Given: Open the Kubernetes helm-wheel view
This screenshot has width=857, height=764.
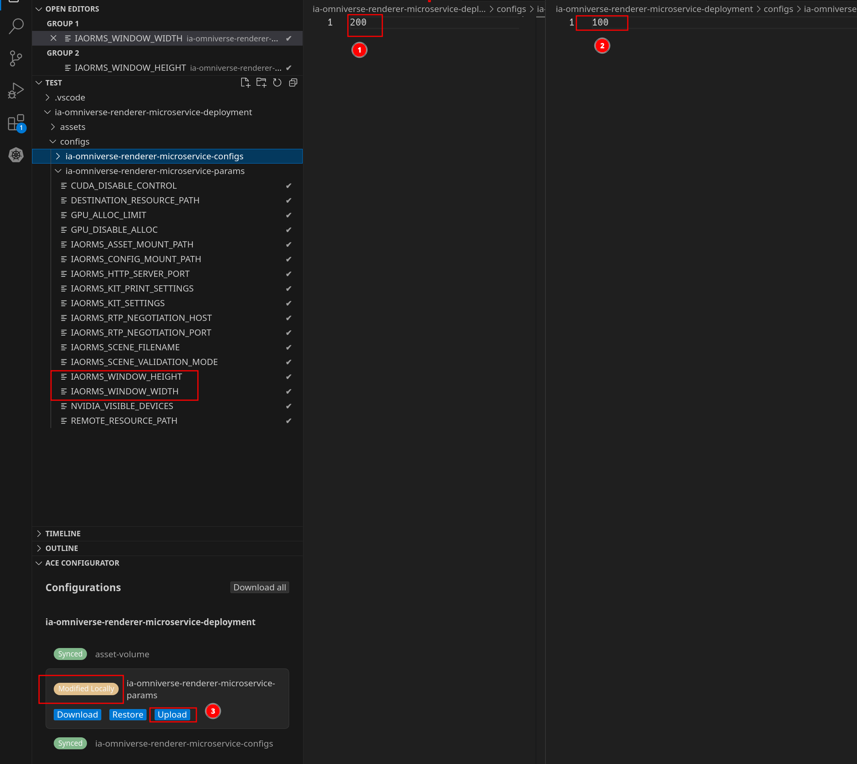Looking at the screenshot, I should (16, 155).
